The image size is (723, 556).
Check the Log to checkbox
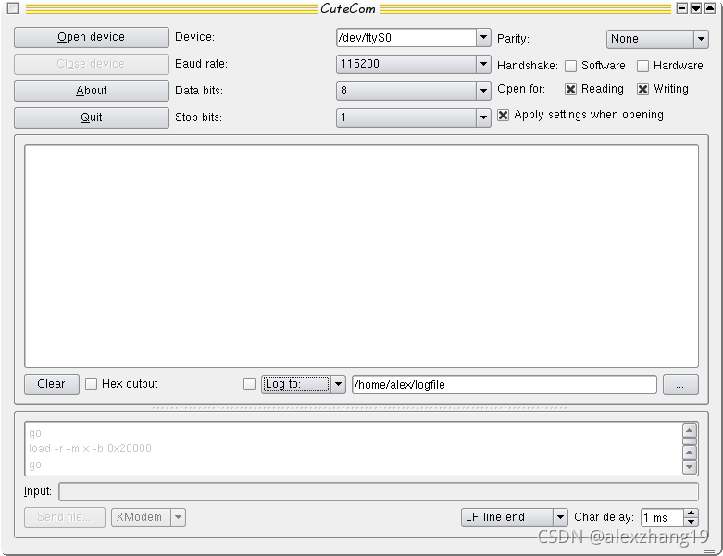pos(249,384)
